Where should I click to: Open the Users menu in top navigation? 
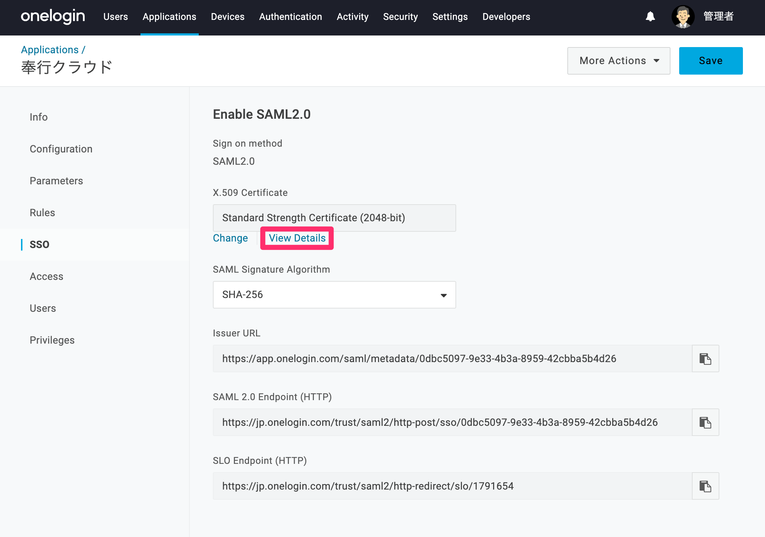(x=115, y=17)
